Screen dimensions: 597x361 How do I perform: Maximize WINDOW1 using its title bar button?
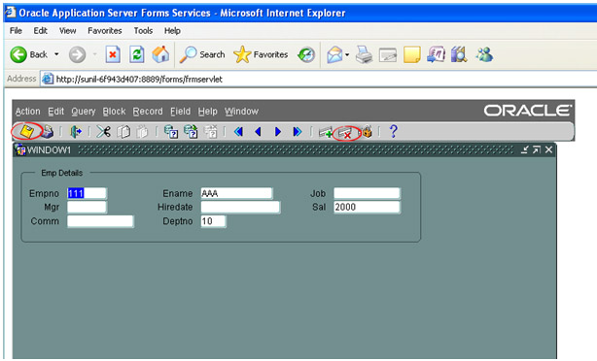[537, 149]
